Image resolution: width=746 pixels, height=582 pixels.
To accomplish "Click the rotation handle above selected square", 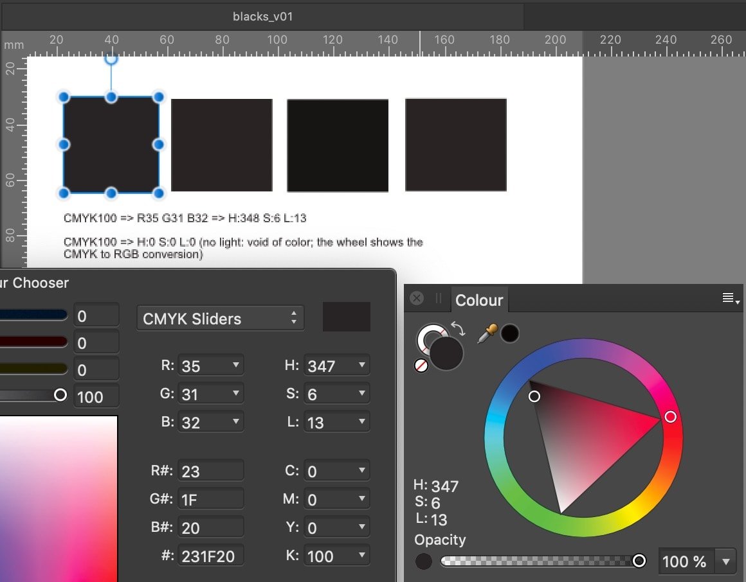I will (111, 59).
